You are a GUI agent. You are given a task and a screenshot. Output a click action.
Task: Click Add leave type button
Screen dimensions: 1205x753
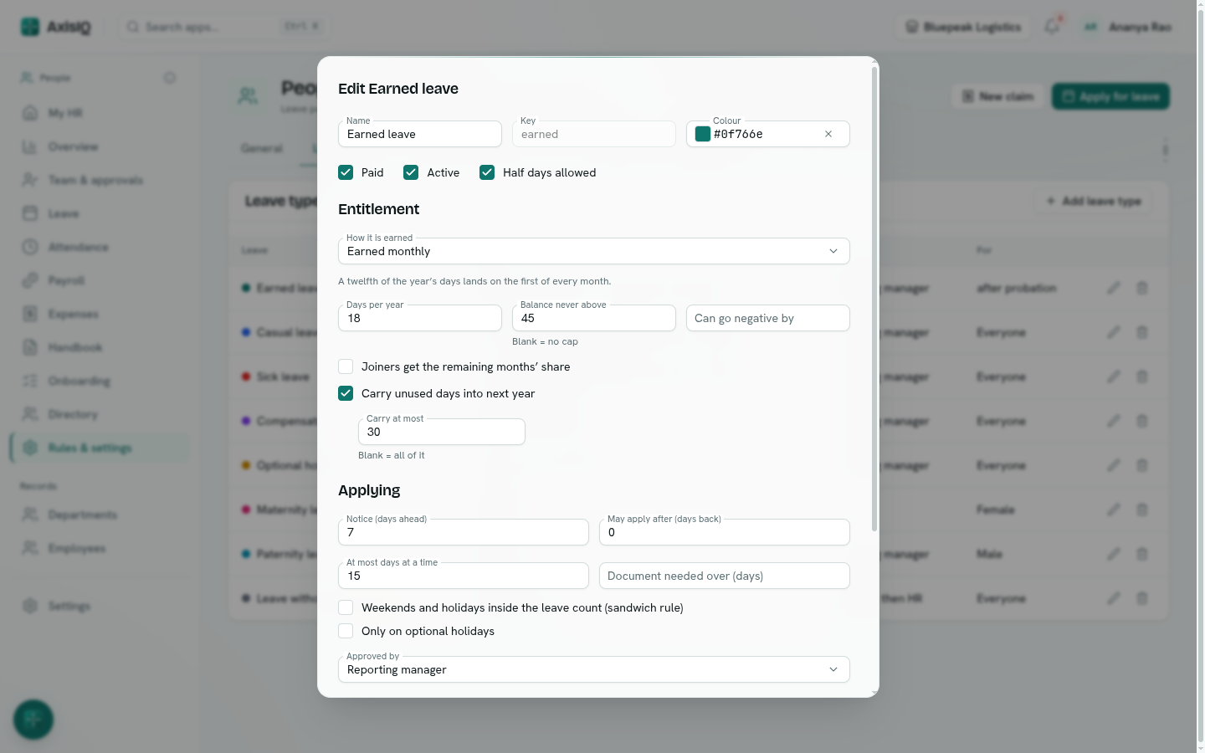pos(1093,201)
